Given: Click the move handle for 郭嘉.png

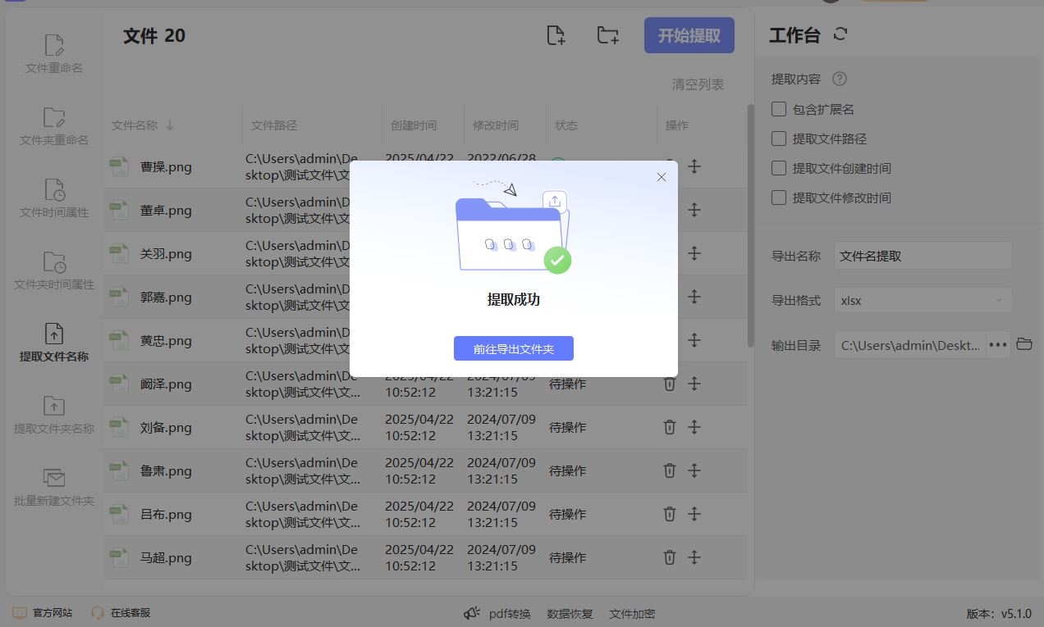Looking at the screenshot, I should pos(694,297).
